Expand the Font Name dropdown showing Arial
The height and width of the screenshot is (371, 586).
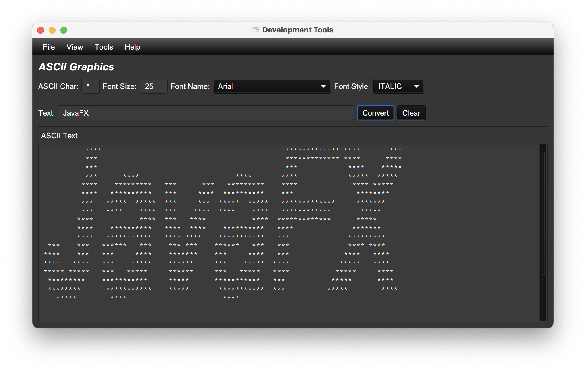point(272,86)
